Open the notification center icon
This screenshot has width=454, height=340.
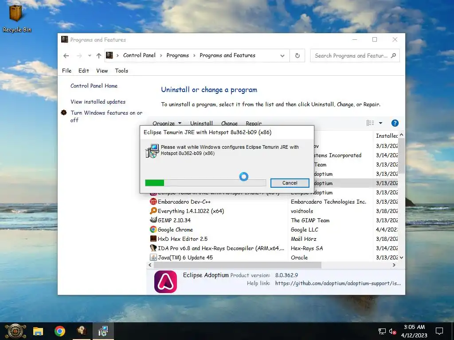click(x=439, y=331)
